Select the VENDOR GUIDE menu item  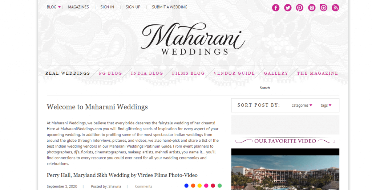(234, 73)
